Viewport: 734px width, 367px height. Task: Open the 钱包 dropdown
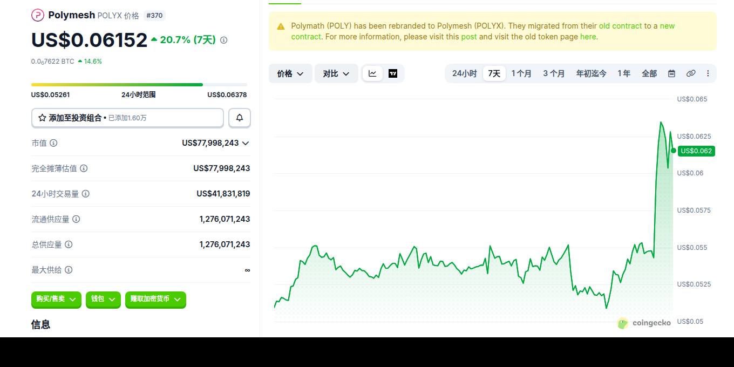[103, 299]
